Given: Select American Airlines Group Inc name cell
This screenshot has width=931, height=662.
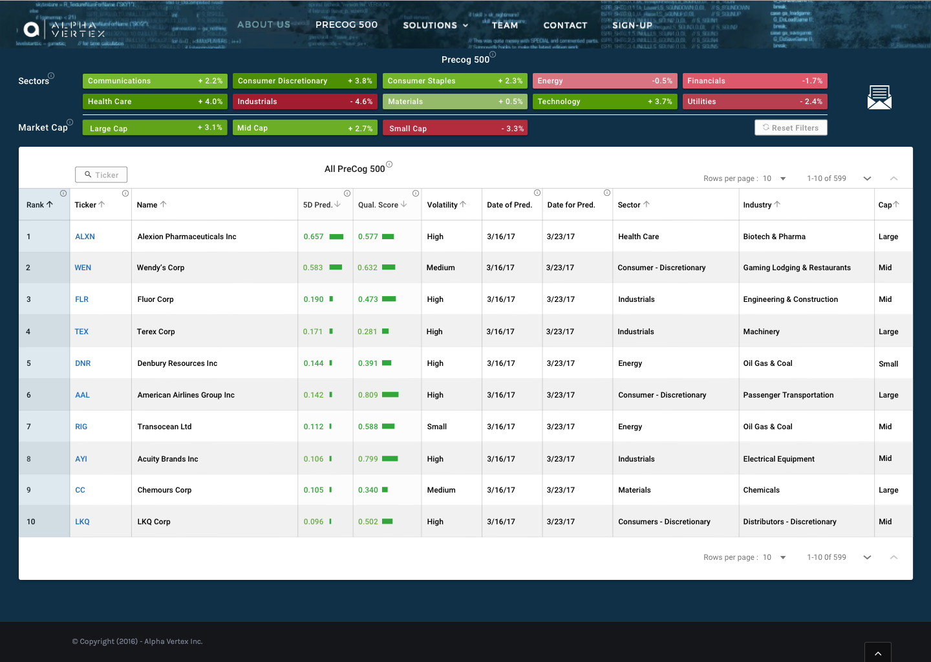Looking at the screenshot, I should pyautogui.click(x=215, y=395).
